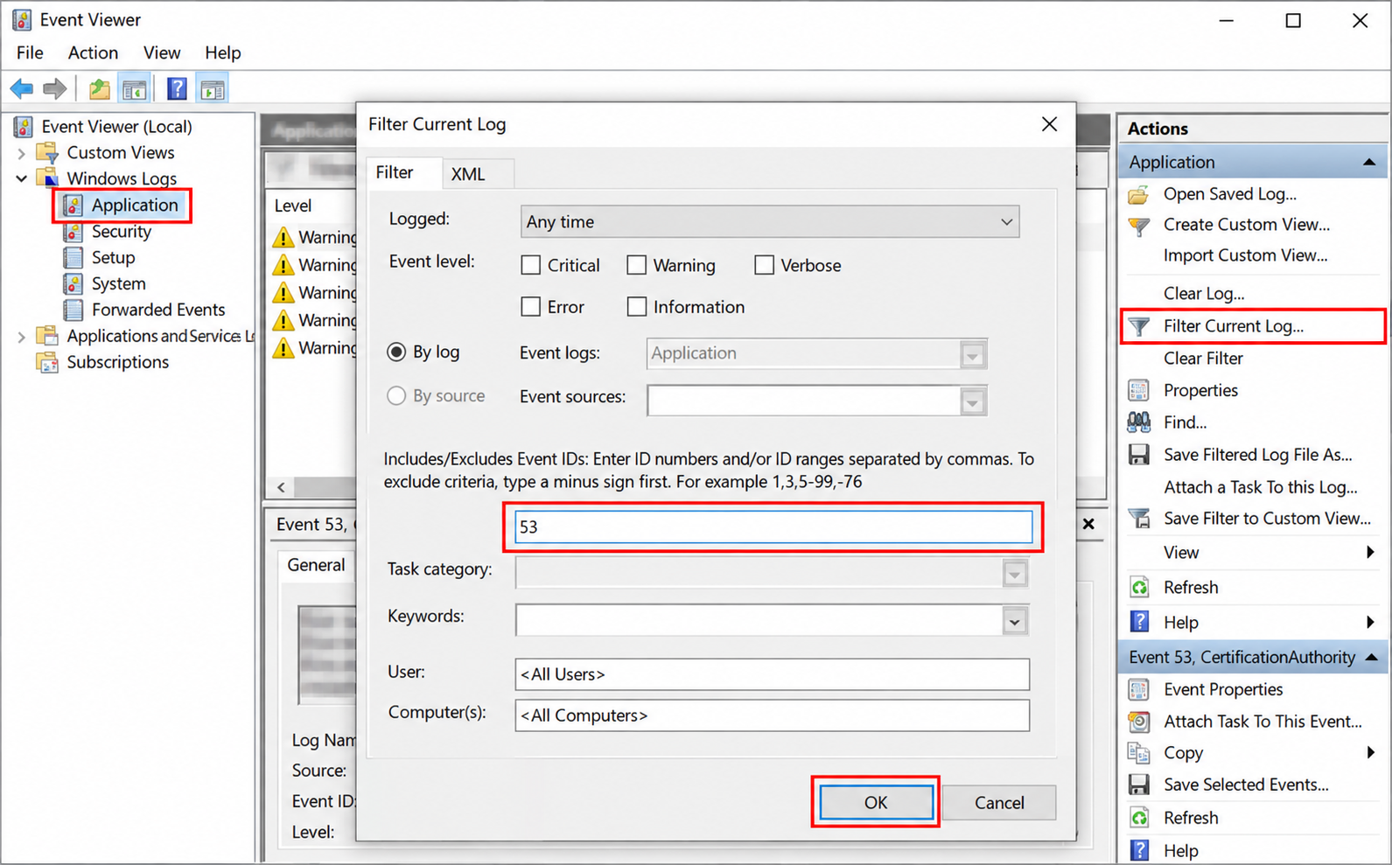Image resolution: width=1392 pixels, height=865 pixels.
Task: Click the Subscriptions icon in the tree
Action: (x=47, y=362)
